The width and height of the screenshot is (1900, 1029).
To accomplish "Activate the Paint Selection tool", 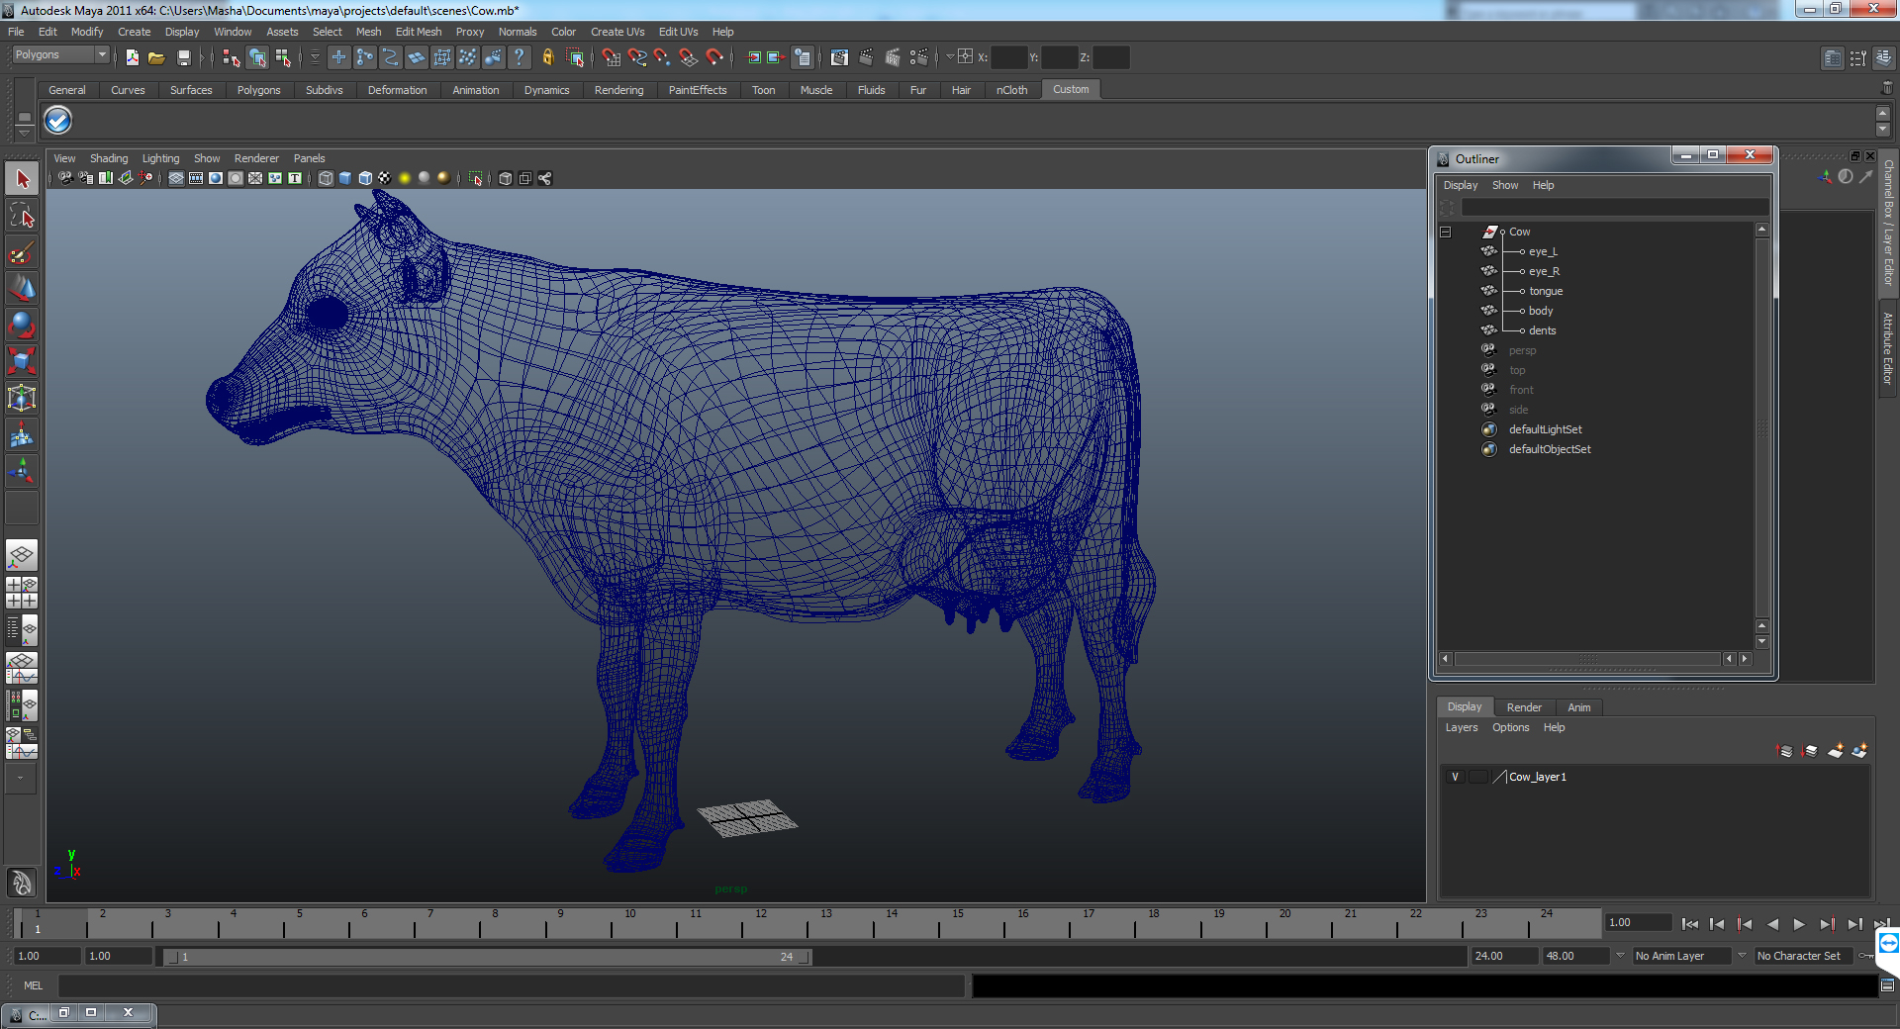I will pyautogui.click(x=22, y=253).
